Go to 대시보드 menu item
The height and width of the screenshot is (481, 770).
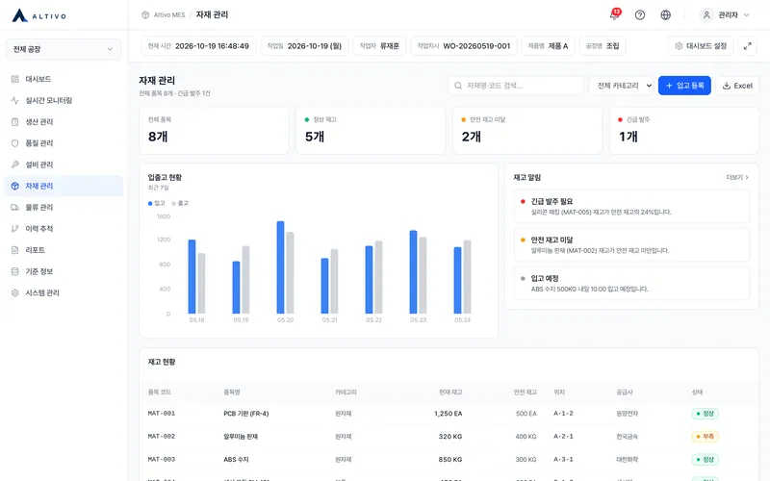(x=64, y=79)
